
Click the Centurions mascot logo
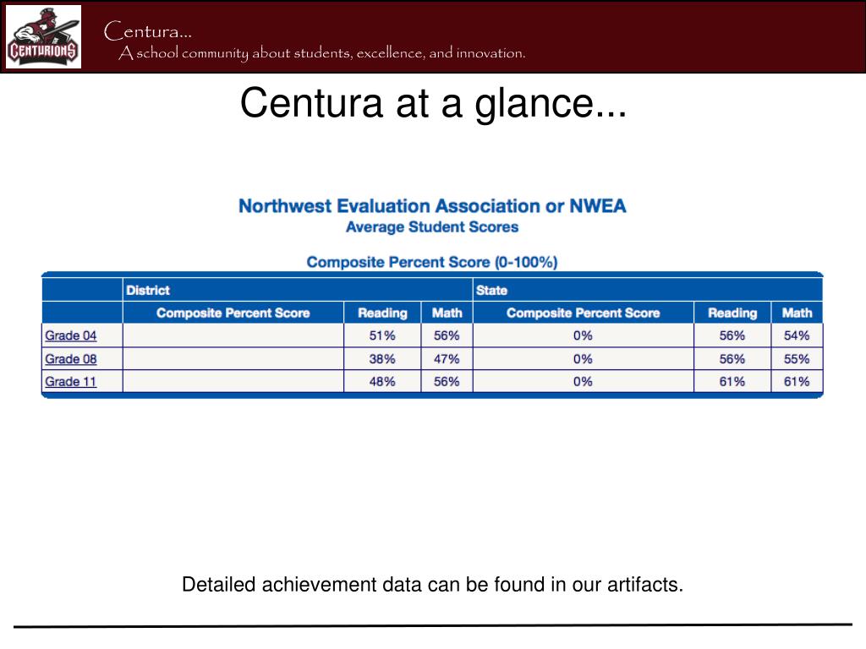44,37
